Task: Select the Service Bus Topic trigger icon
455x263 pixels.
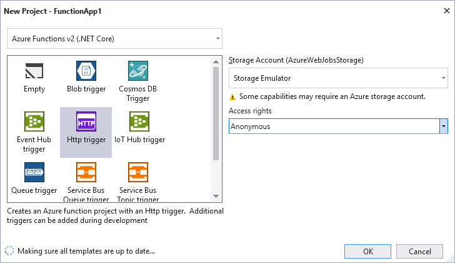Action: tap(137, 171)
